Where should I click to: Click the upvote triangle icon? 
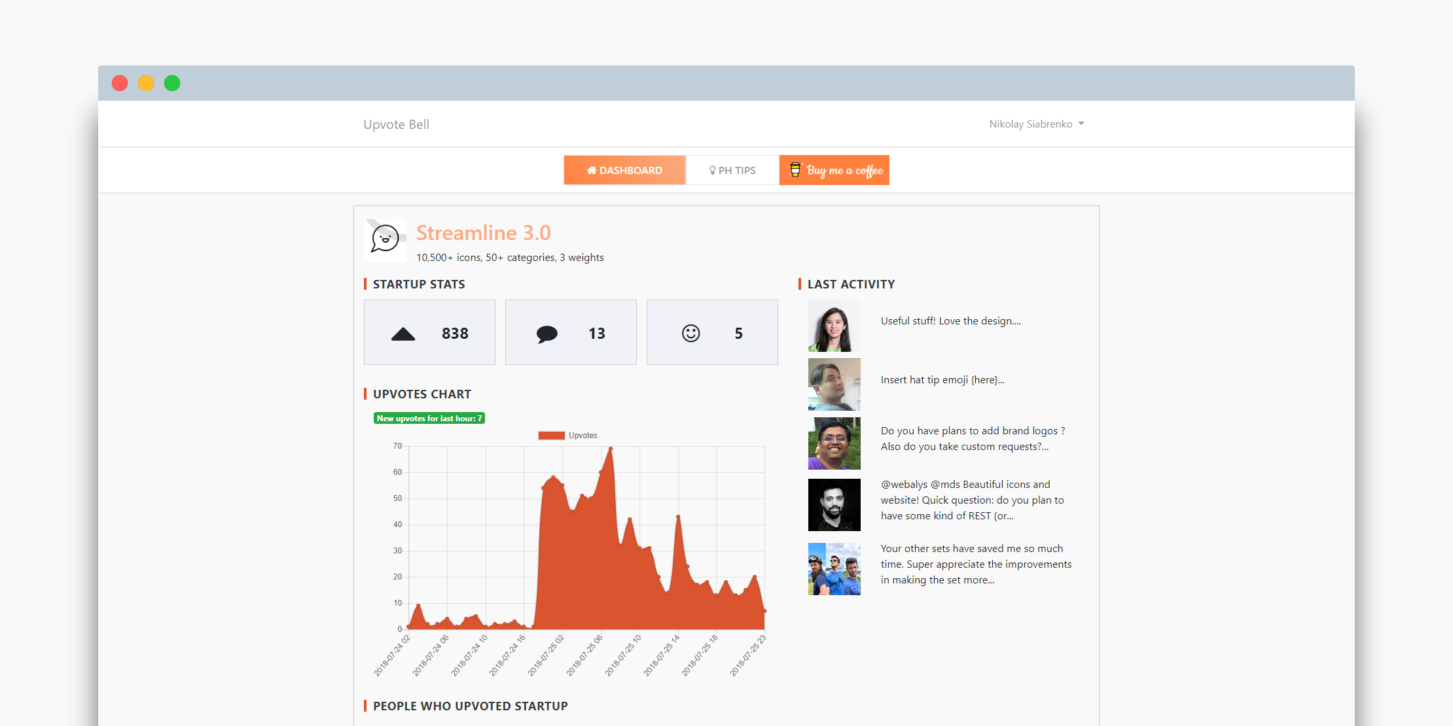click(403, 334)
